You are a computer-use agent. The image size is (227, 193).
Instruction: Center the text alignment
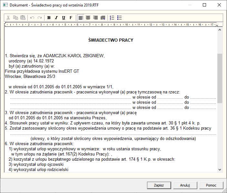pos(88,18)
